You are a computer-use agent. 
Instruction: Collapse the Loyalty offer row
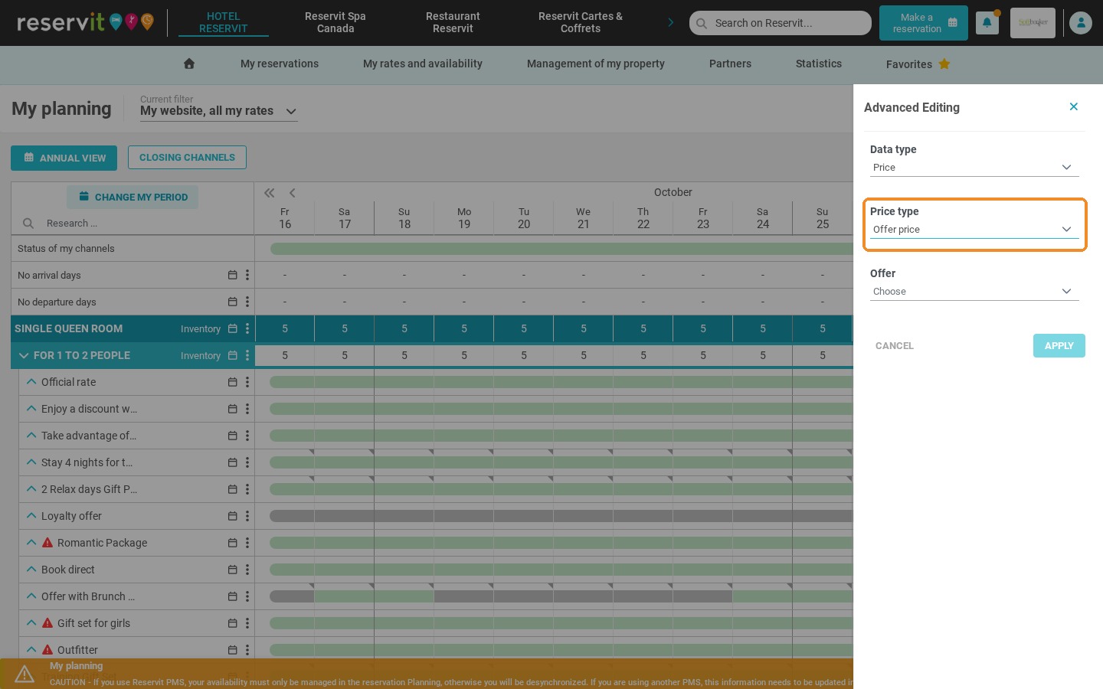point(31,515)
